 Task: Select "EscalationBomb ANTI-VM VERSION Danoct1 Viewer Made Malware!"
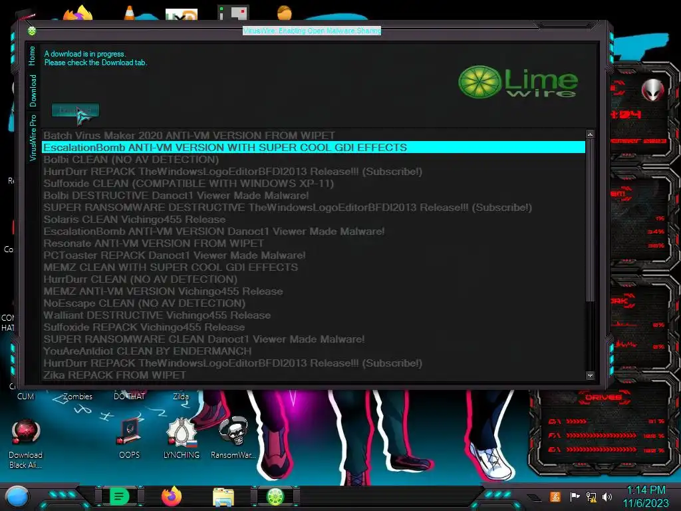pos(313,231)
